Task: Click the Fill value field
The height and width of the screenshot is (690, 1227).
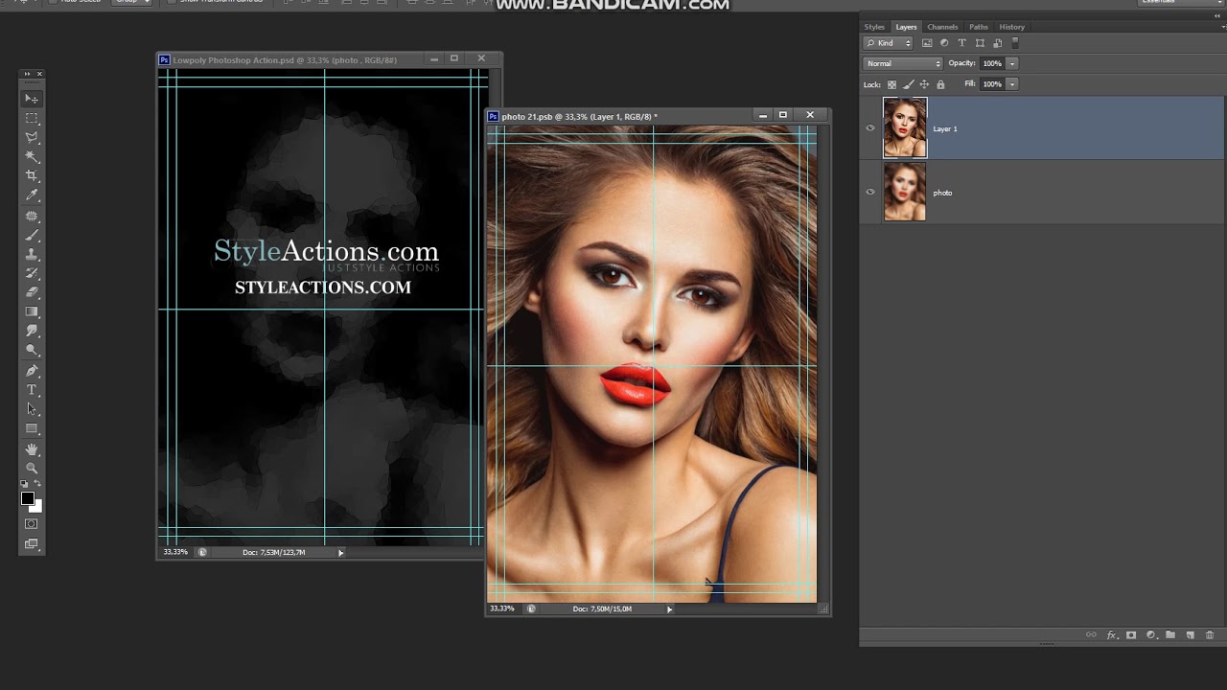Action: pyautogui.click(x=992, y=84)
